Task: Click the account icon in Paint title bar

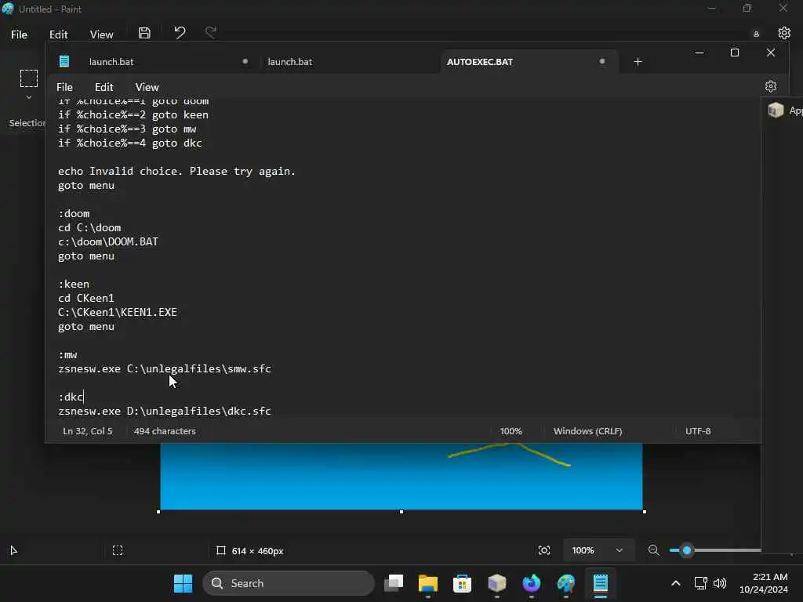Action: (755, 34)
